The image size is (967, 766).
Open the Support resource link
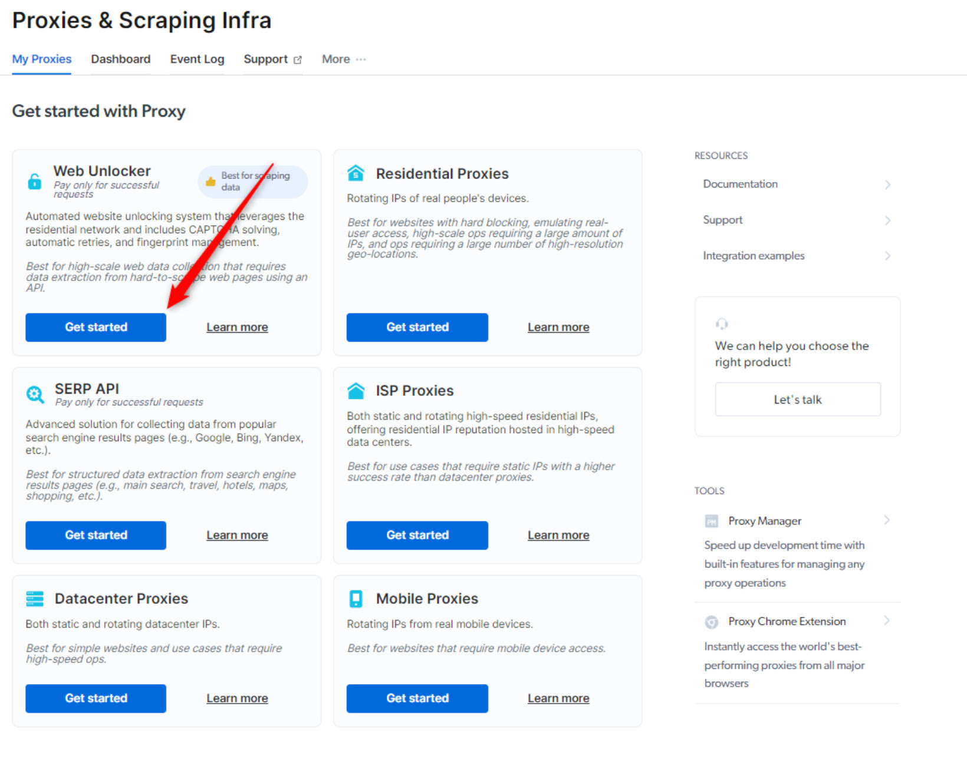[722, 220]
